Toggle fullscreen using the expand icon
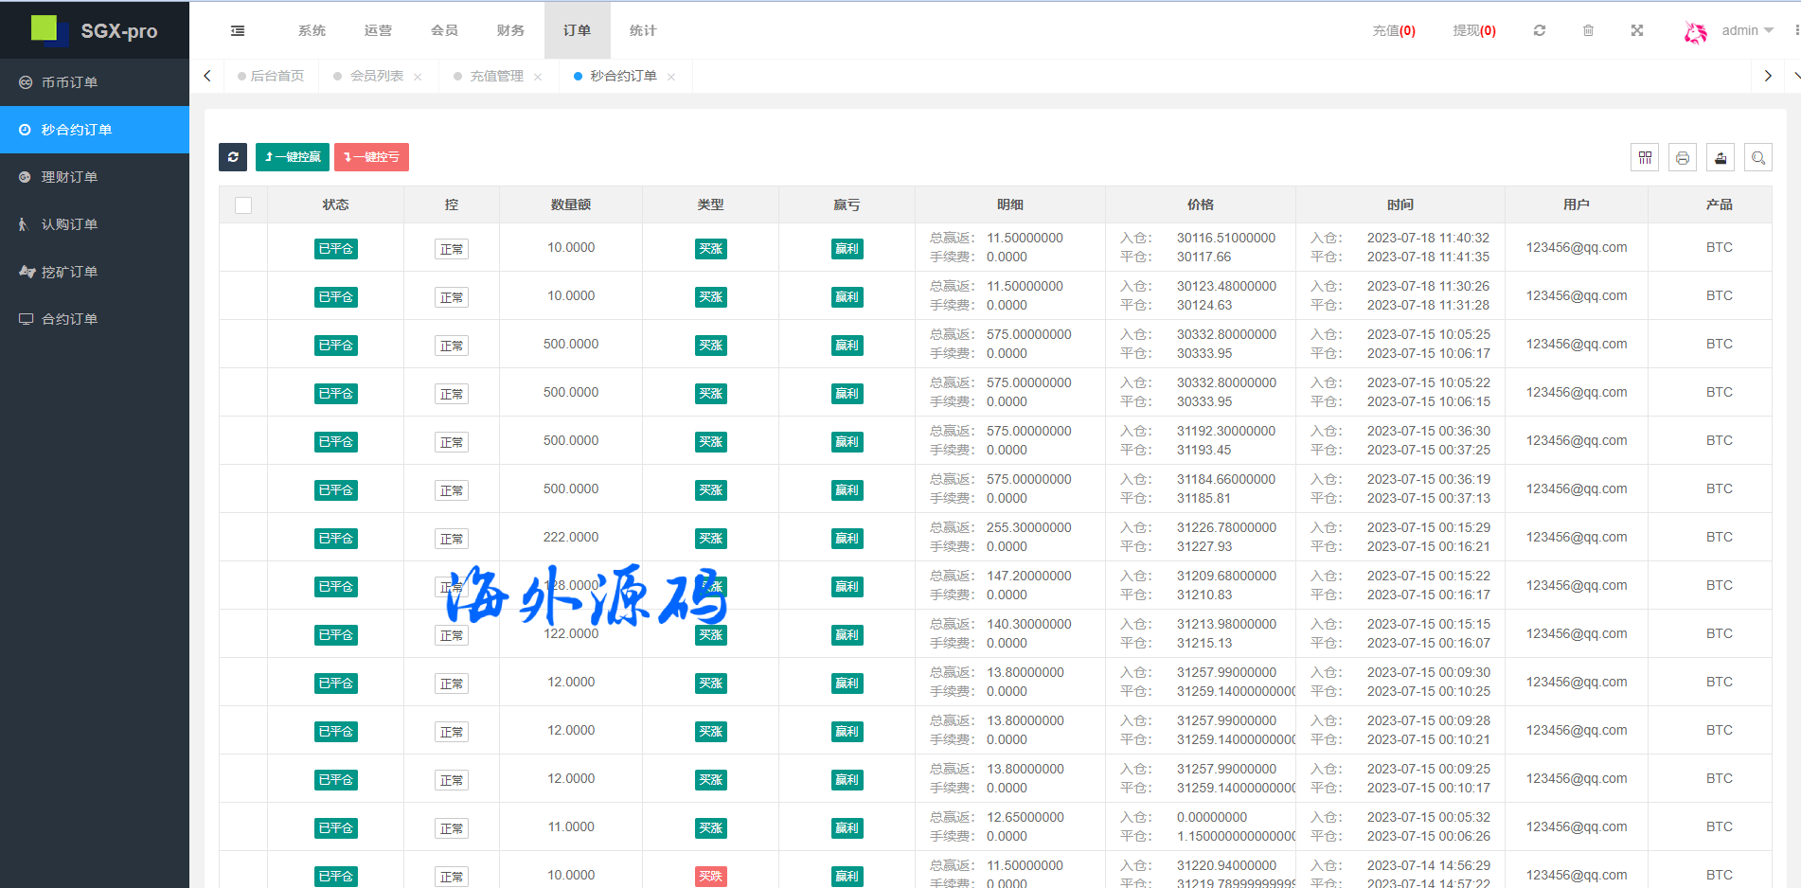The image size is (1801, 888). pyautogui.click(x=1637, y=30)
